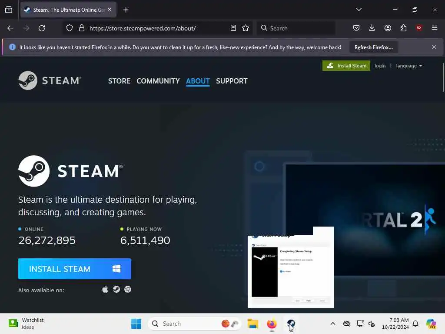Open the display network tray icon
The width and height of the screenshot is (445, 334).
point(360,324)
